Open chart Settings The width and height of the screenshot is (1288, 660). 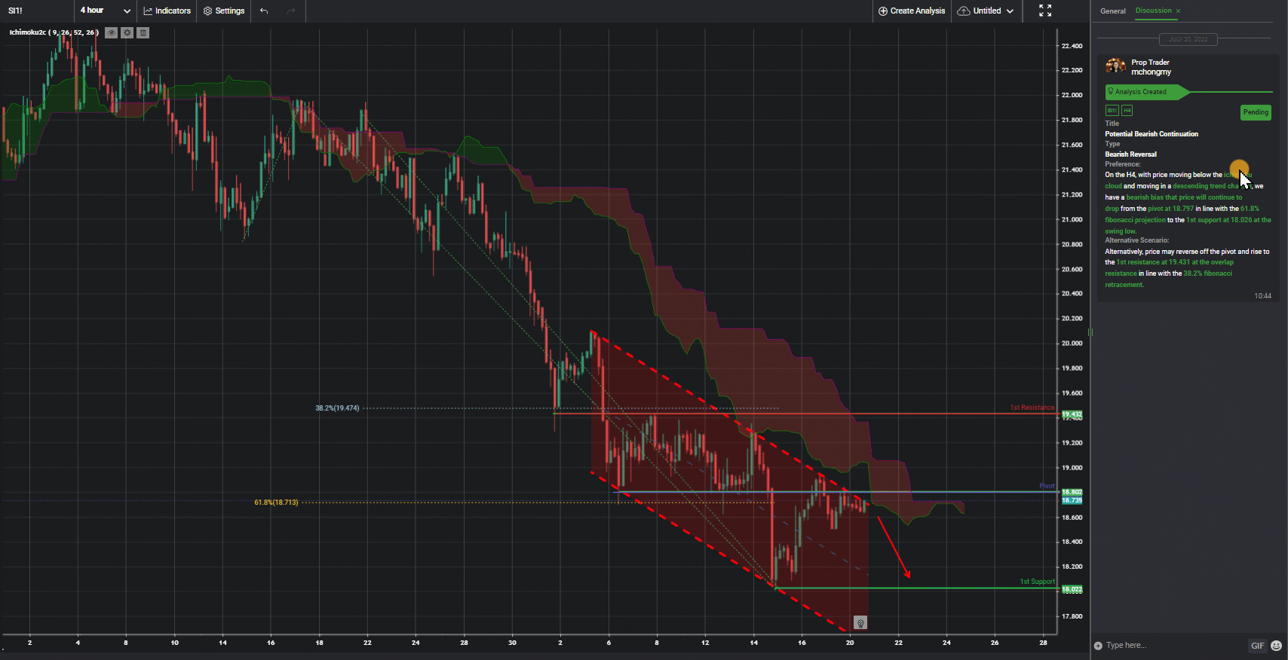click(x=224, y=11)
